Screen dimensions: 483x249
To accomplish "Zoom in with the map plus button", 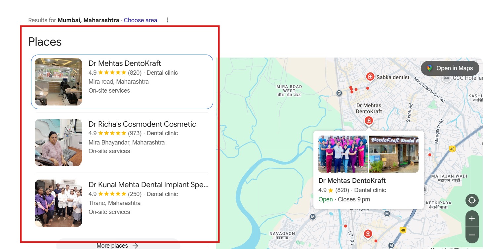I will tap(472, 219).
